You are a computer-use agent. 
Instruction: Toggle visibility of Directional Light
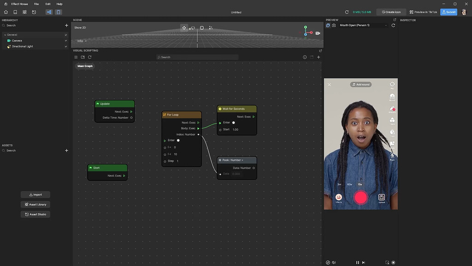(66, 47)
